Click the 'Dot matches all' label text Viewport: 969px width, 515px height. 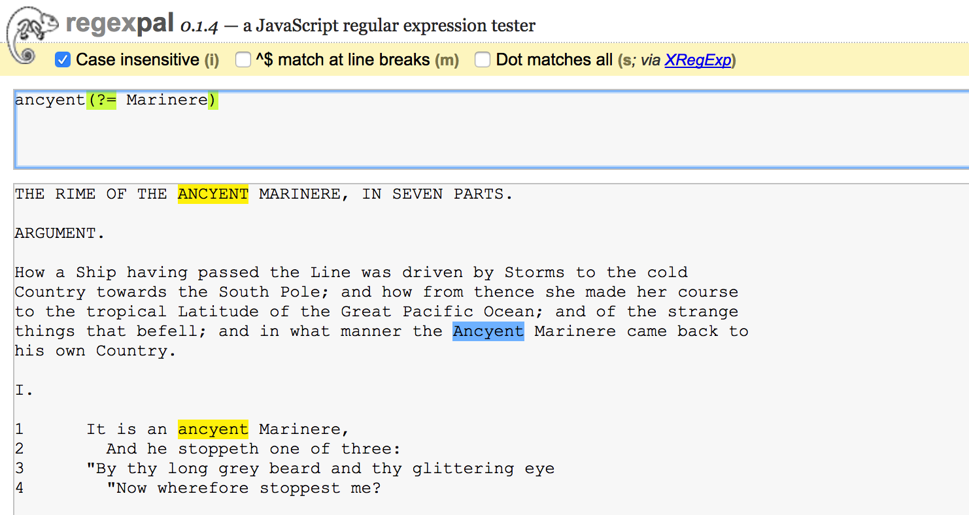click(x=554, y=60)
